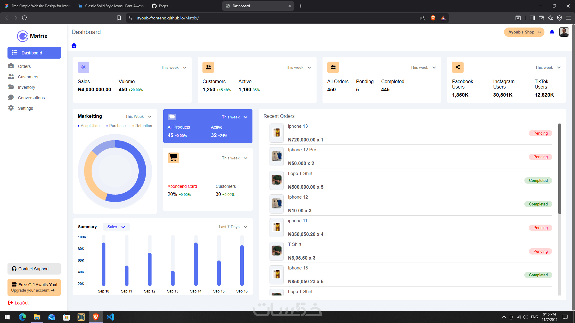Screen dimensions: 575x323
Task: Open Inventory from the sidebar
Action: pos(26,87)
